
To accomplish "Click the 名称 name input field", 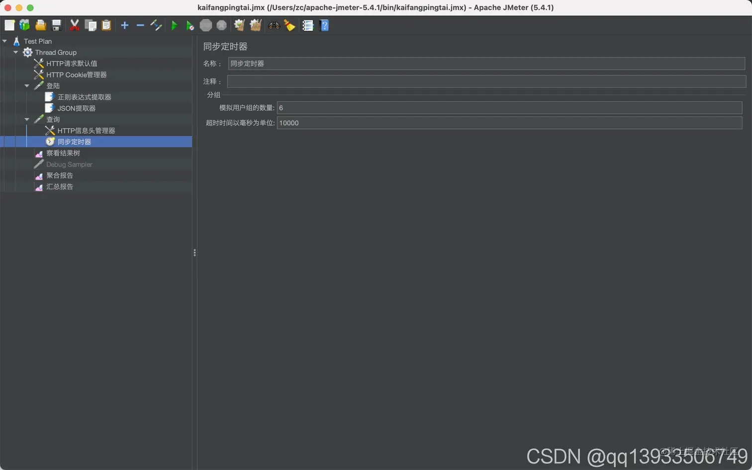I will (486, 64).
